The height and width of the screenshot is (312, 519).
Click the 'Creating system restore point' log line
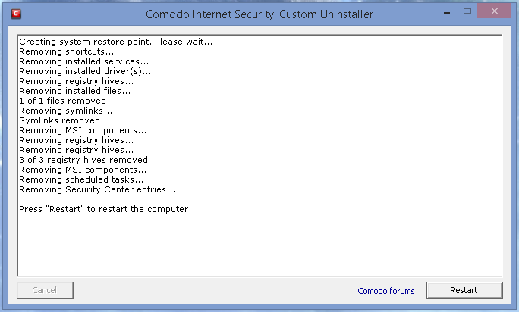(x=115, y=42)
